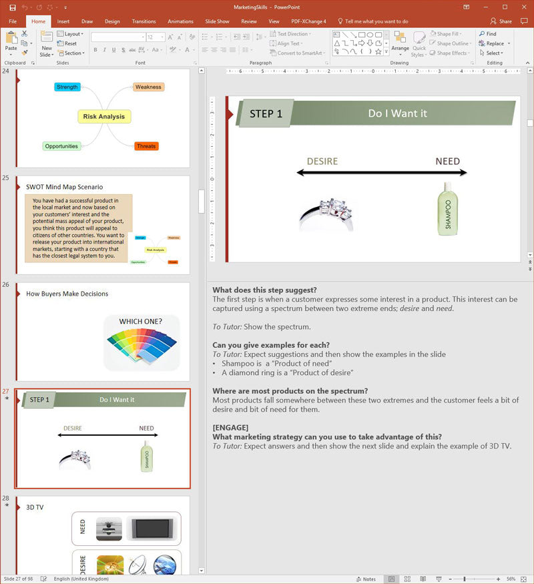Open Quick Styles gallery
The width and height of the screenshot is (534, 584).
tap(419, 44)
